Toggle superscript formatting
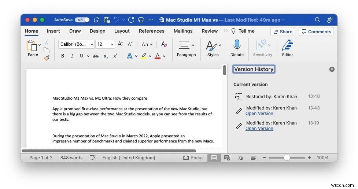This screenshot has height=189, width=358. pyautogui.click(x=115, y=56)
